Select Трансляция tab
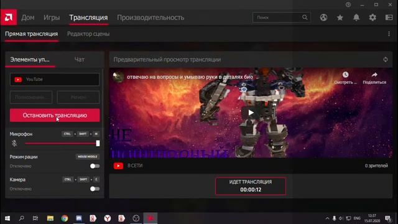 coord(88,17)
